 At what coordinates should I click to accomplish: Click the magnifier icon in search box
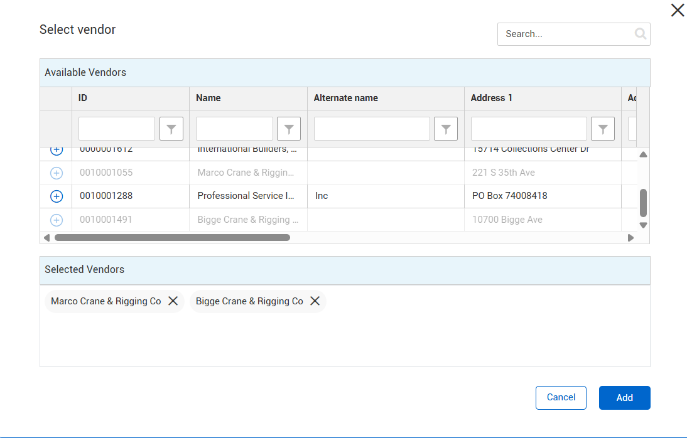(x=640, y=34)
